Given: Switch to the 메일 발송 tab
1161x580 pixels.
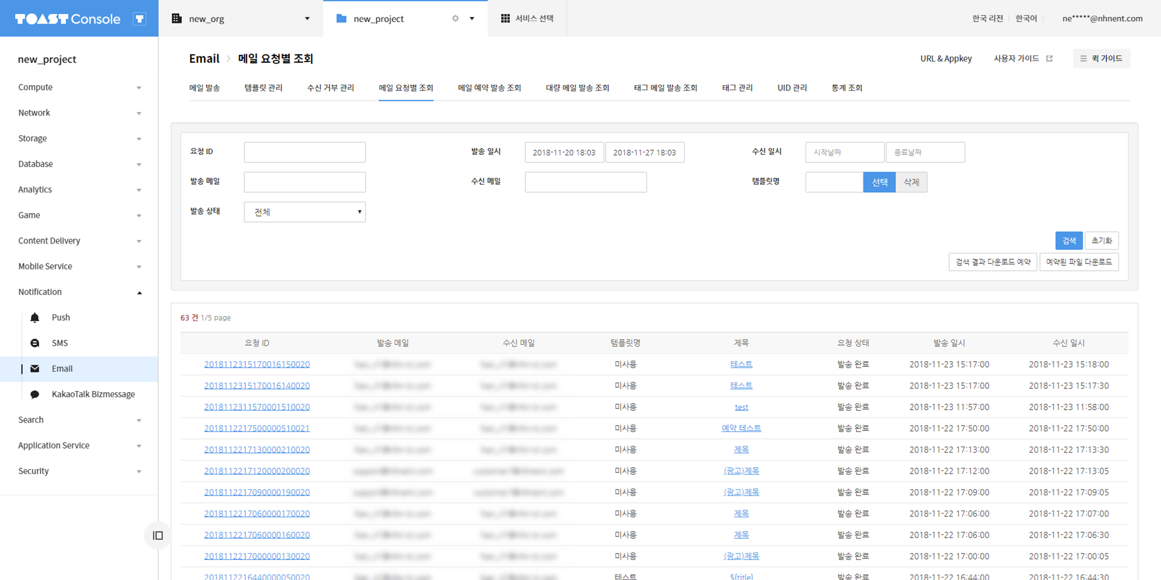Looking at the screenshot, I should point(204,88).
